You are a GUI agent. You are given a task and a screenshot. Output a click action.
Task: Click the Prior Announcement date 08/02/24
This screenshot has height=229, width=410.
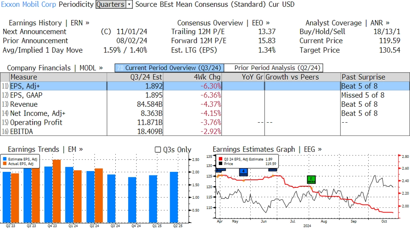(x=132, y=41)
